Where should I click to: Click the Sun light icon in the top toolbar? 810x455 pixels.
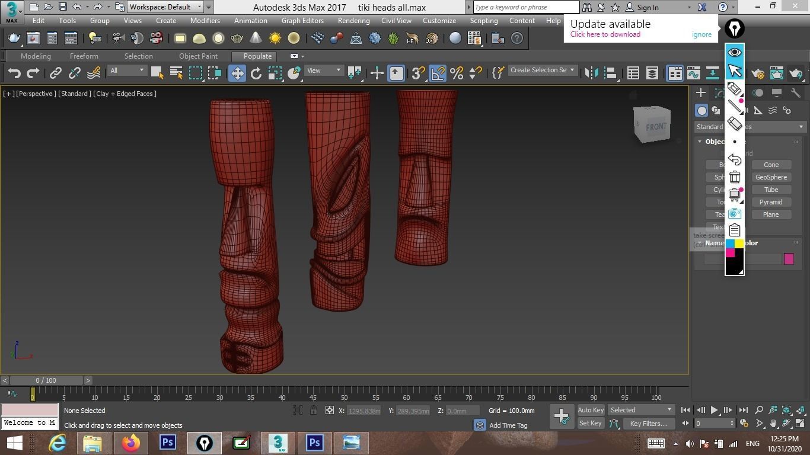275,38
